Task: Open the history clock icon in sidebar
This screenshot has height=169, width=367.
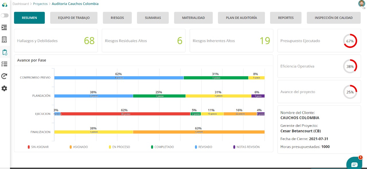Action: 4,76
